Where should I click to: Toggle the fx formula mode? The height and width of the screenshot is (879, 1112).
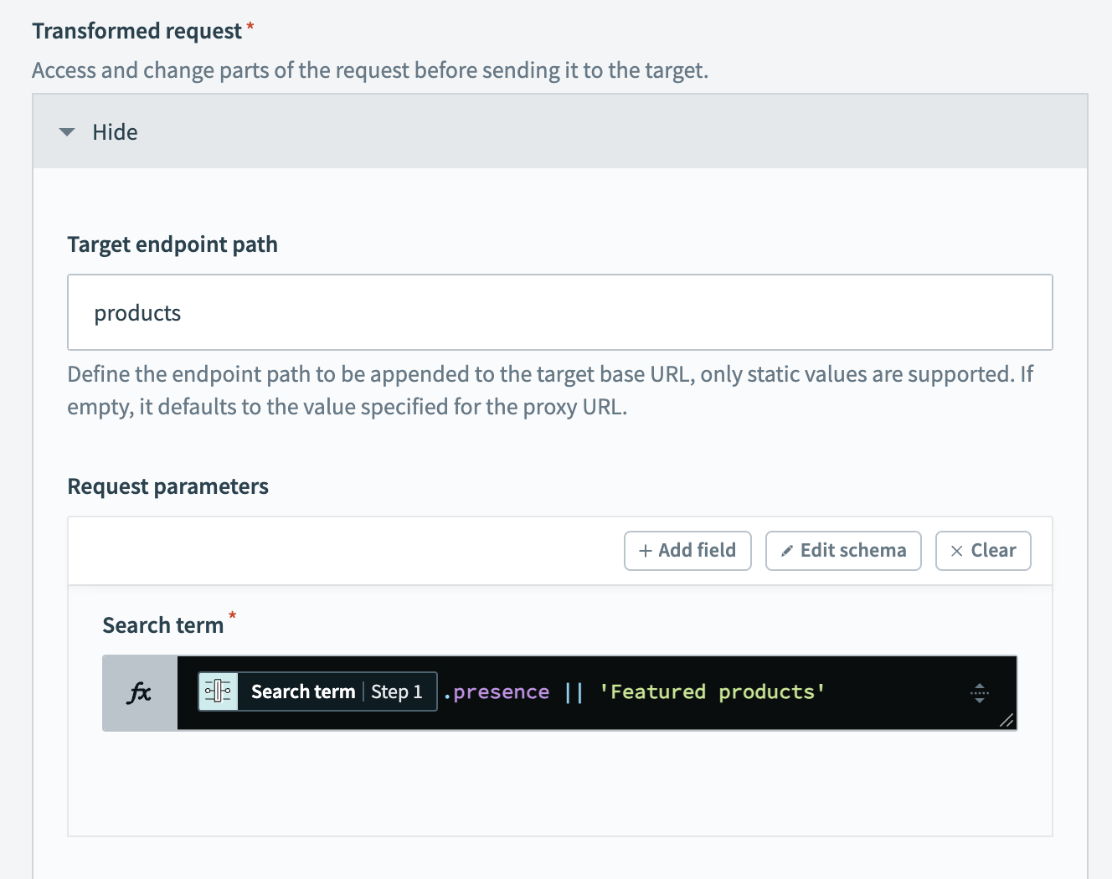[x=140, y=692]
